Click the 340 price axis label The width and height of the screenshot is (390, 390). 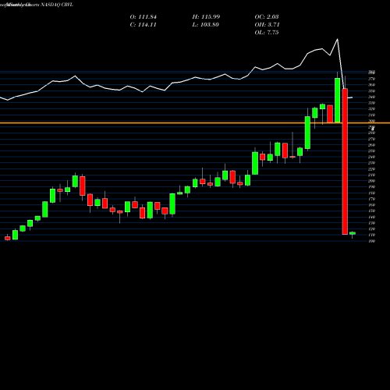pos(372,97)
